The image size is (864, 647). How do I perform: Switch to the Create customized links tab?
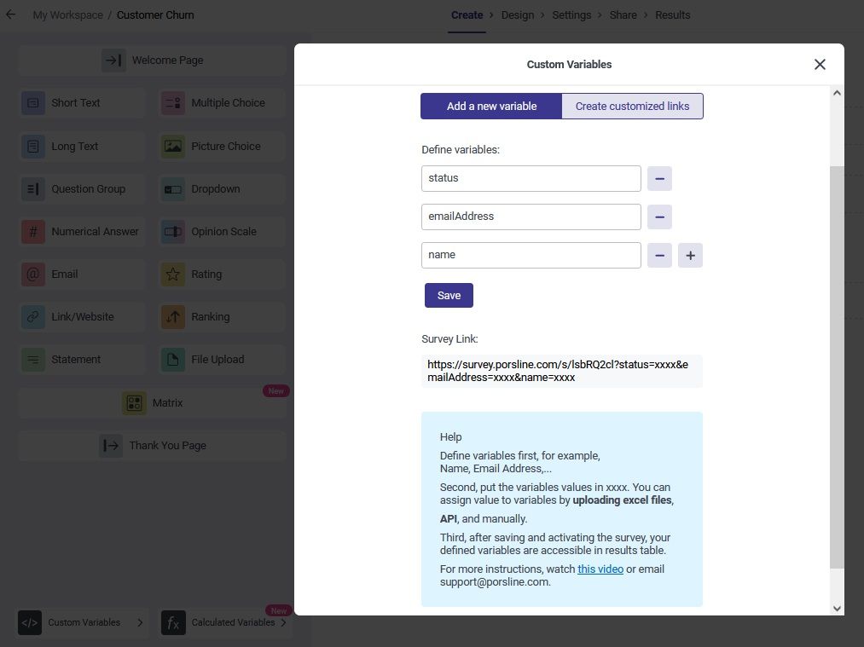[633, 107]
